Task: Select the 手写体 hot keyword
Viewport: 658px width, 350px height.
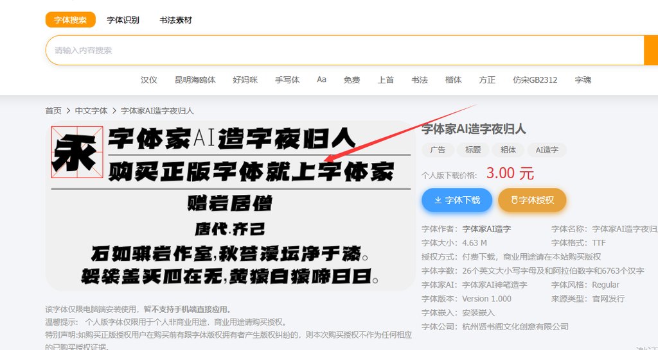Action: pos(287,80)
